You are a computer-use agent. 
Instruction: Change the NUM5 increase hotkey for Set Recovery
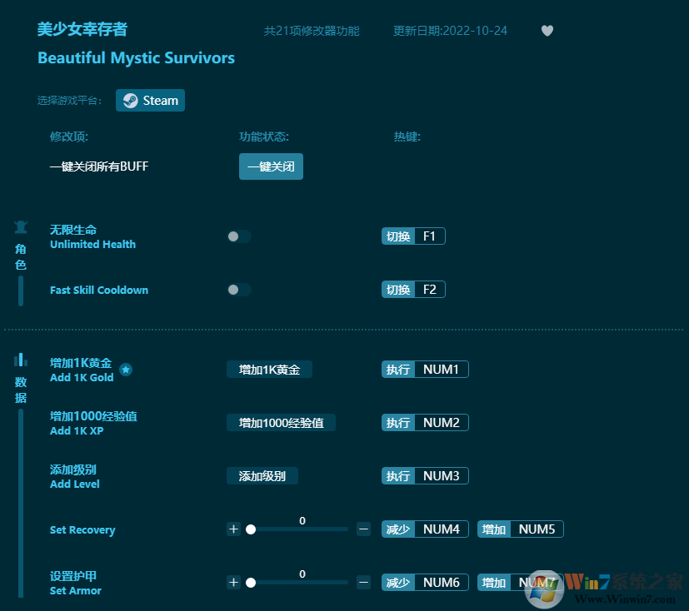click(x=537, y=529)
